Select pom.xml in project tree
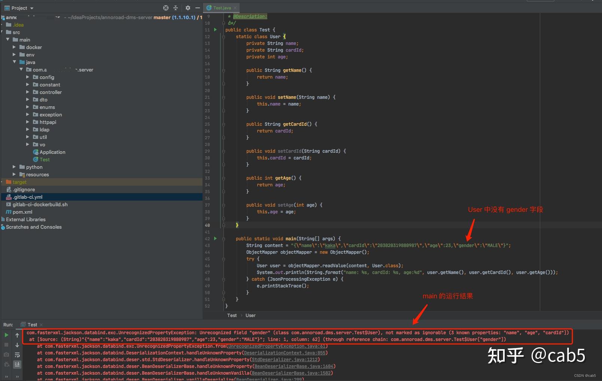The image size is (602, 381). pos(22,212)
